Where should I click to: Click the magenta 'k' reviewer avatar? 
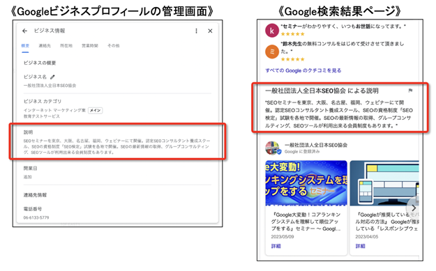[272, 31]
